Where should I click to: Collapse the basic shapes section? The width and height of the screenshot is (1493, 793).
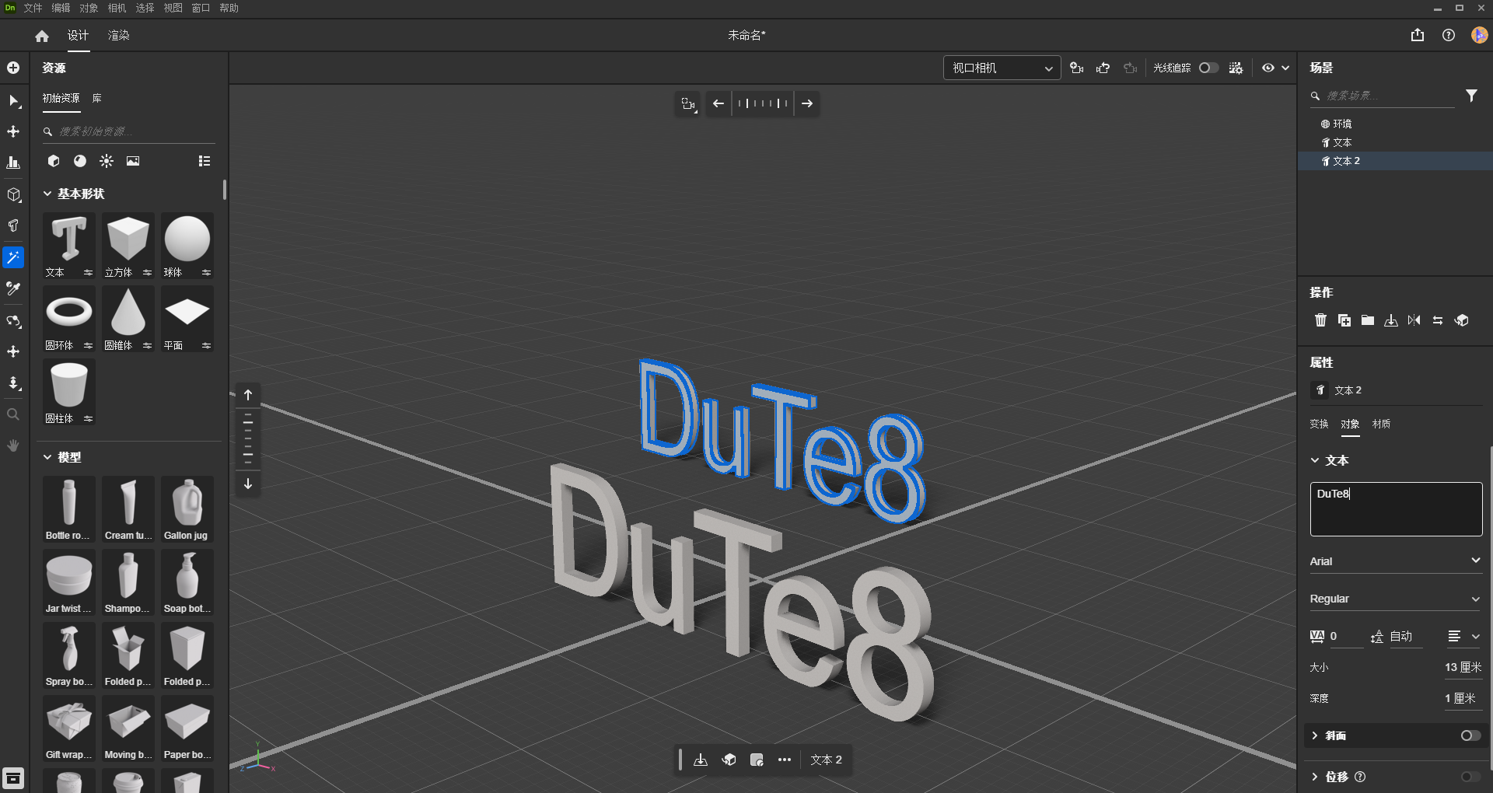47,194
